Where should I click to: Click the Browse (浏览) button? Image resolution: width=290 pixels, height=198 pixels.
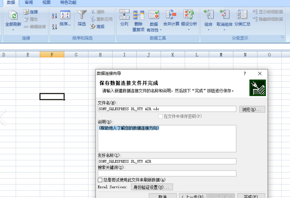click(252, 109)
